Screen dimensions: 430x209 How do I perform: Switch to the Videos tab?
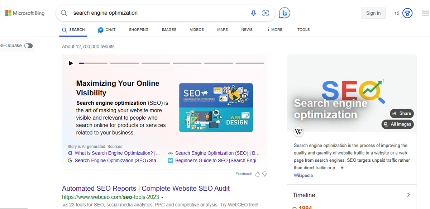[197, 30]
